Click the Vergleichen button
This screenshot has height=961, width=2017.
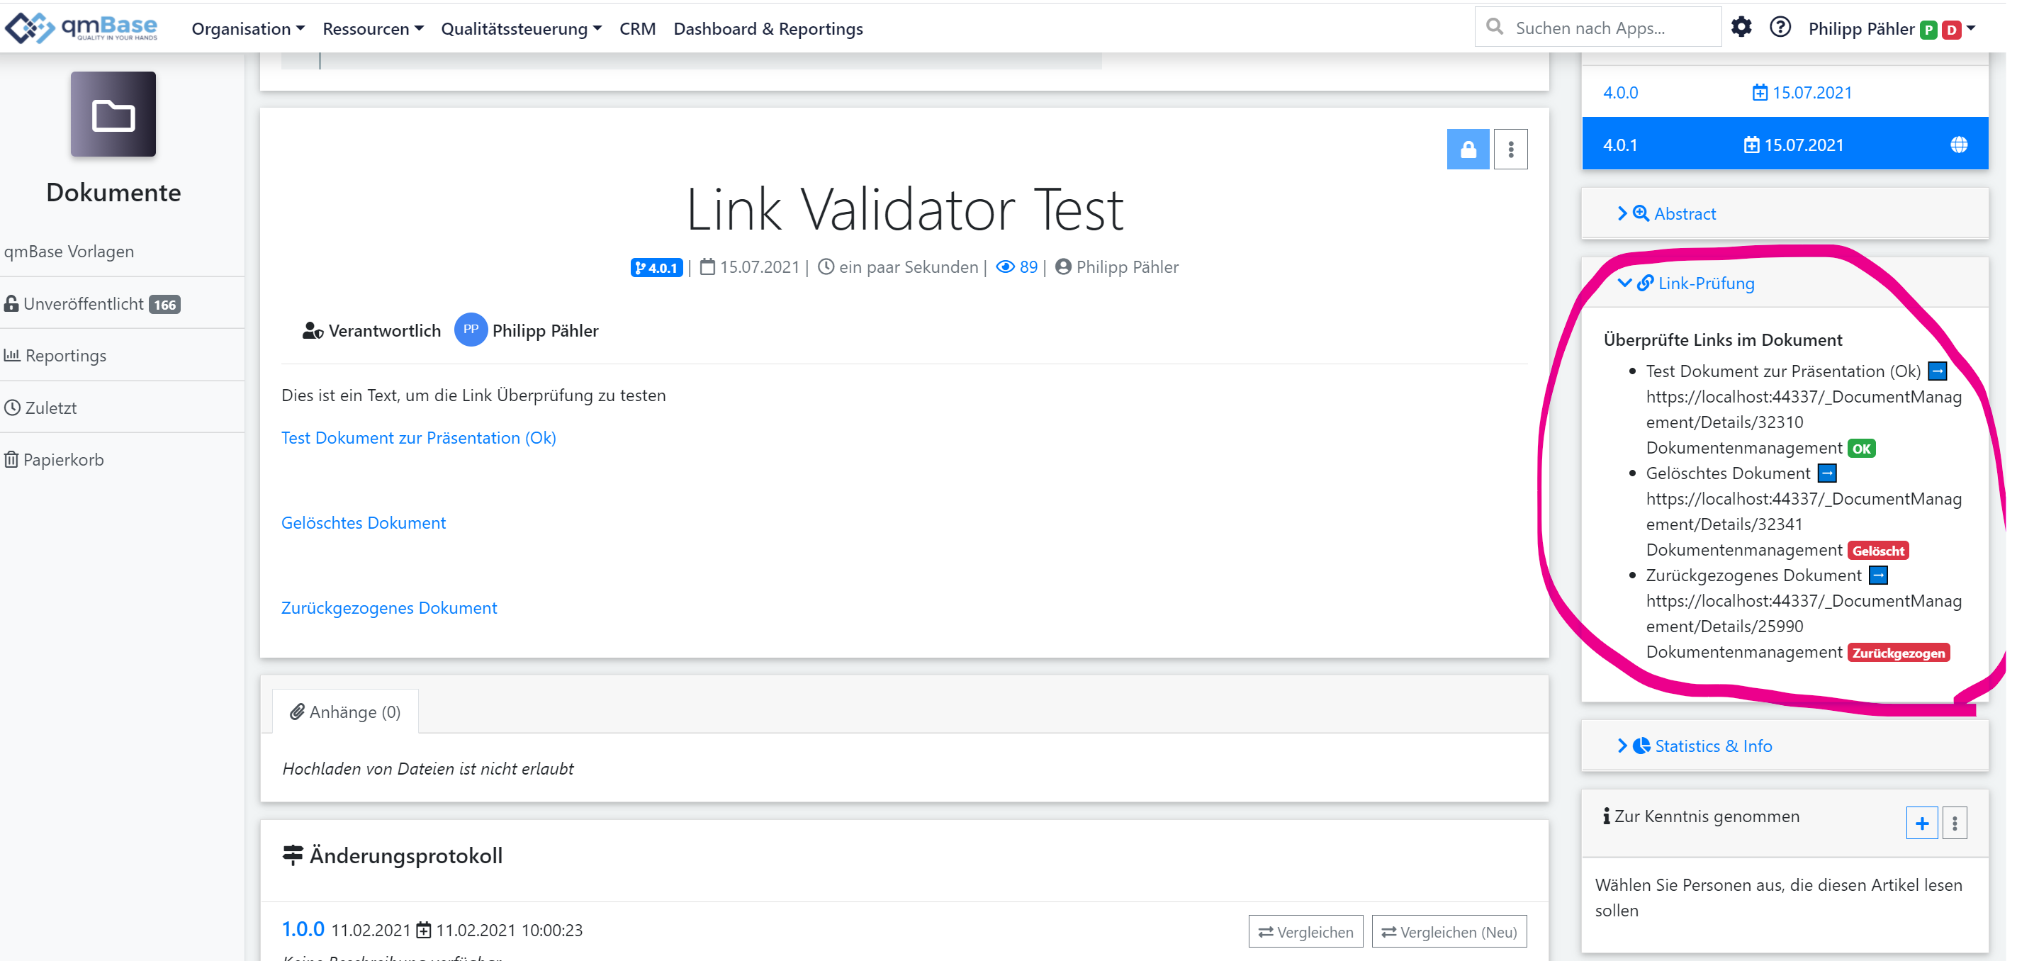[x=1305, y=932]
